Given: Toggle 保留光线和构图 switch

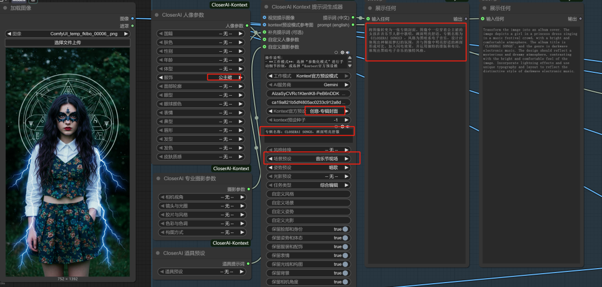Looking at the screenshot, I should [346, 264].
